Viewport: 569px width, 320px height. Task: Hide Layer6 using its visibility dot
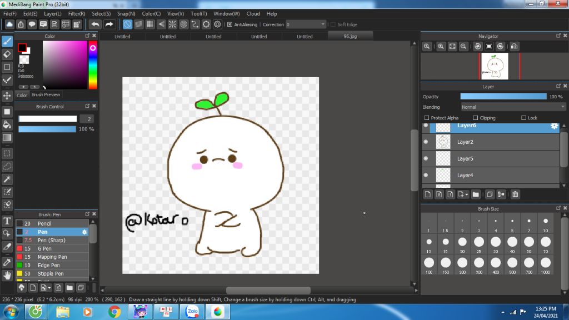click(x=426, y=126)
